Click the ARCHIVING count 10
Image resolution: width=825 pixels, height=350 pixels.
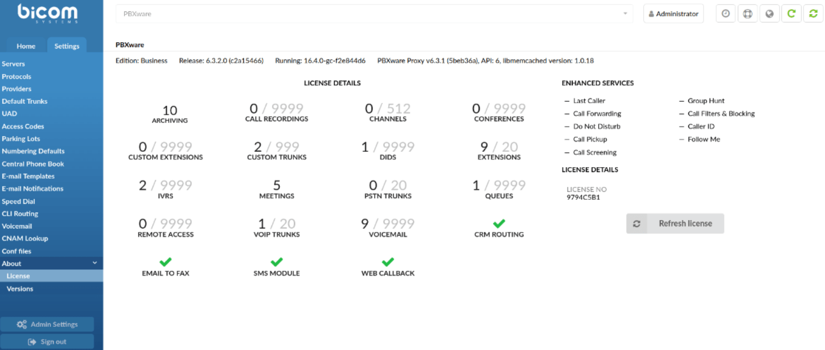click(169, 110)
